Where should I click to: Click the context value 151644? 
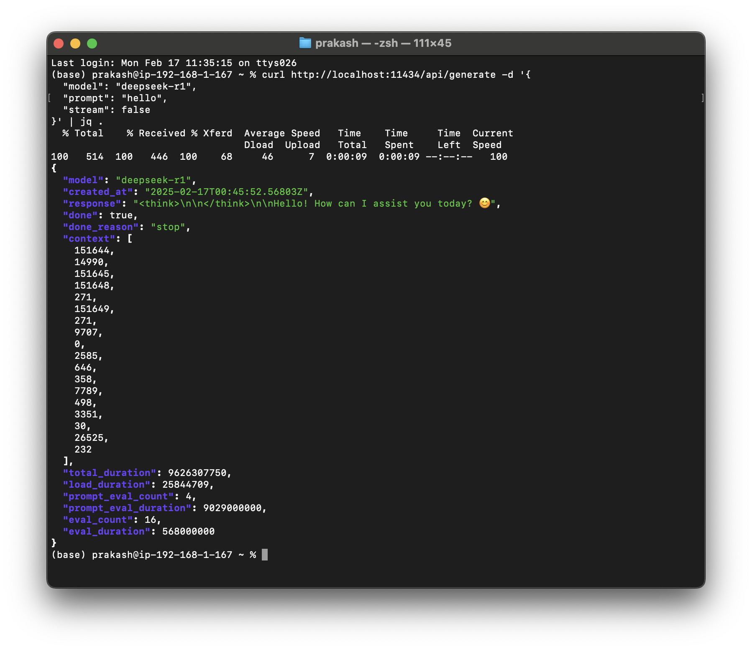coord(92,251)
